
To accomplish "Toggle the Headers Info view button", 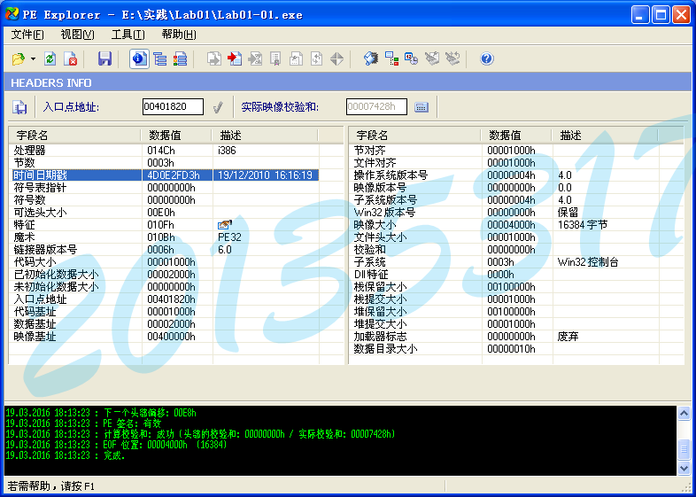I will [139, 58].
